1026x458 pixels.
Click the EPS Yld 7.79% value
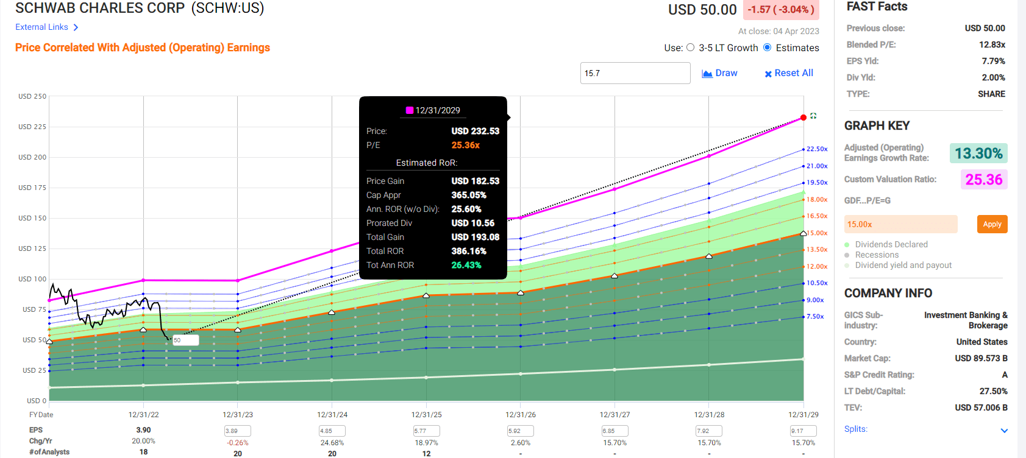tap(993, 61)
